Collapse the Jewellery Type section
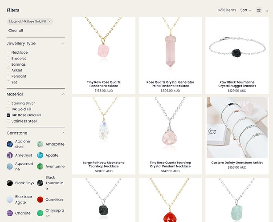Screen dimensions: 273x222 point(63,44)
